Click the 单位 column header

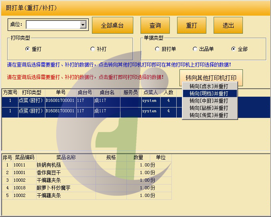point(161,158)
